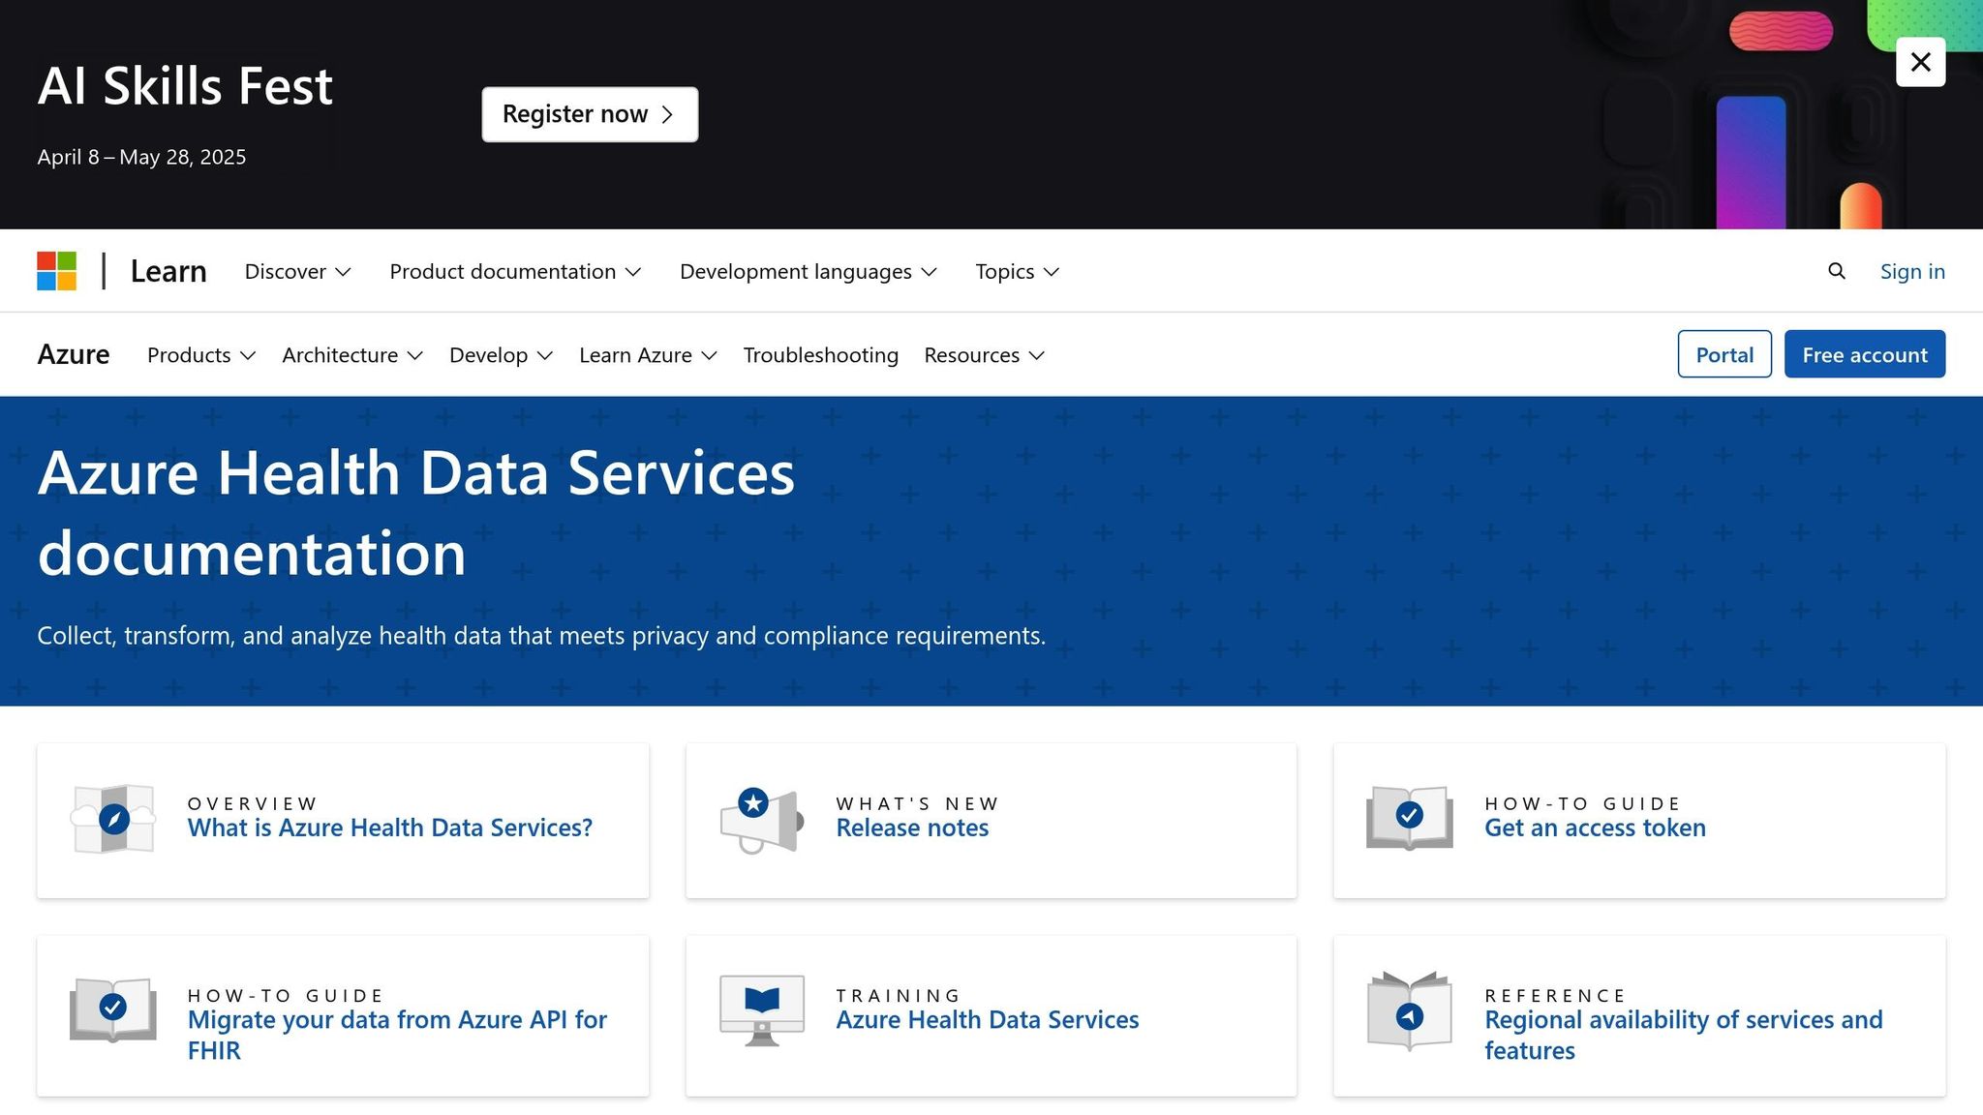
Task: Click the Azure Health Data Services documentation heading
Action: [416, 513]
